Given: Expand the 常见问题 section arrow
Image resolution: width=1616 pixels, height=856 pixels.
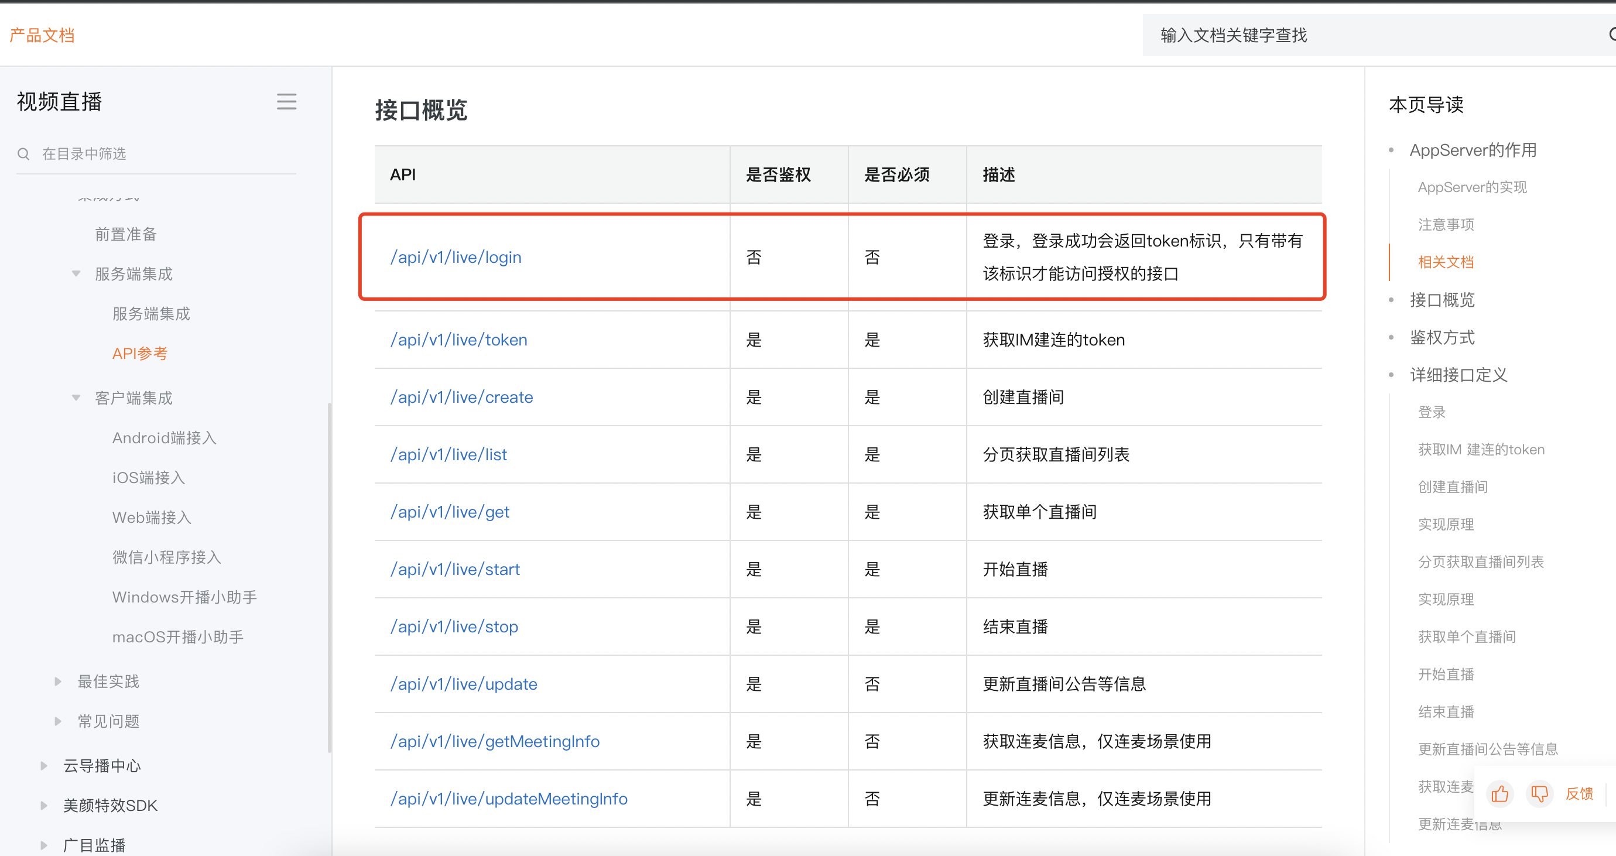Looking at the screenshot, I should click(x=58, y=721).
